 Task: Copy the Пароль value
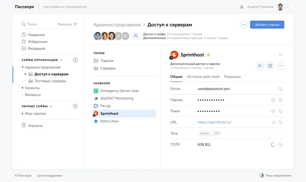(280, 100)
